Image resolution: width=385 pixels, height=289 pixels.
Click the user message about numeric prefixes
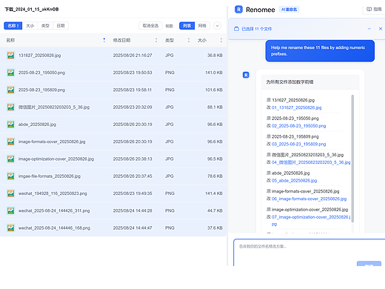[x=320, y=50]
